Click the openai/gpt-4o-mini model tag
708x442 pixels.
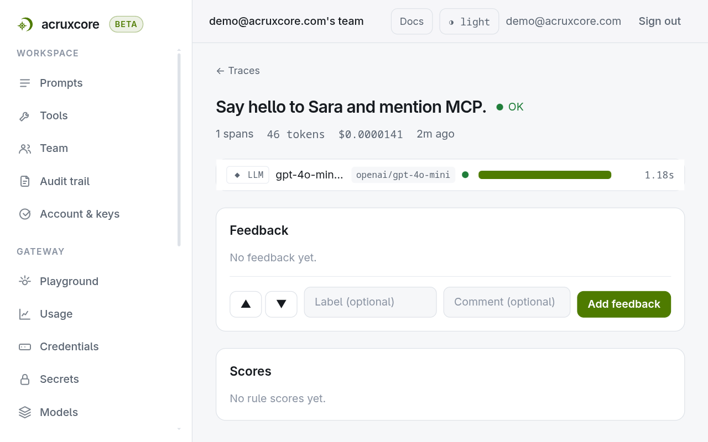click(x=403, y=175)
